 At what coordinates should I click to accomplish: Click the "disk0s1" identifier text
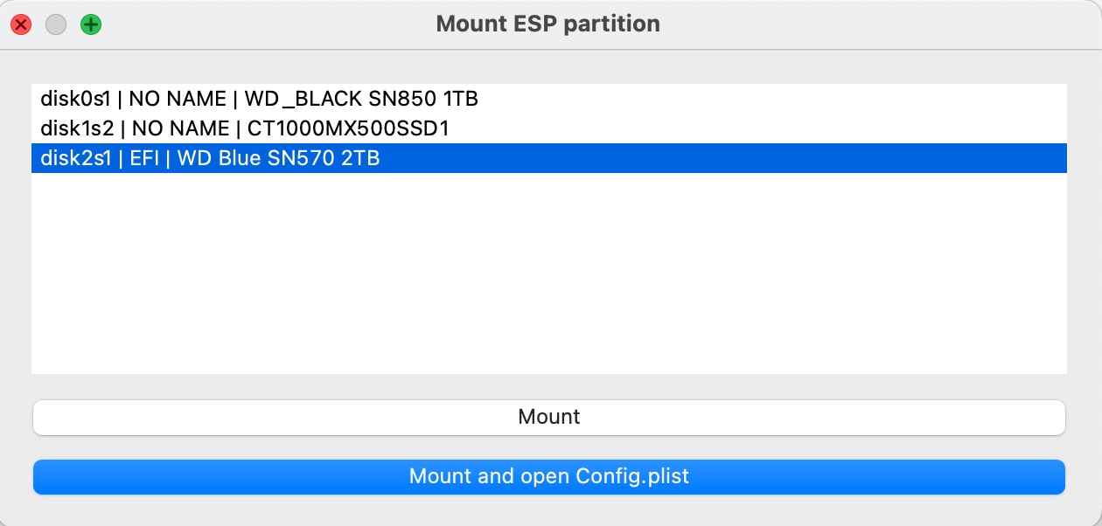click(x=75, y=100)
